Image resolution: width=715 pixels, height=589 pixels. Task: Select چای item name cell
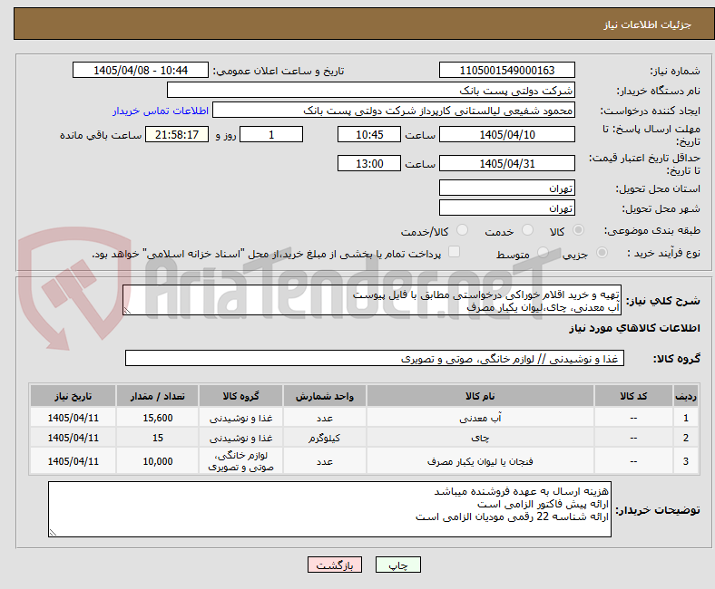[x=480, y=438]
